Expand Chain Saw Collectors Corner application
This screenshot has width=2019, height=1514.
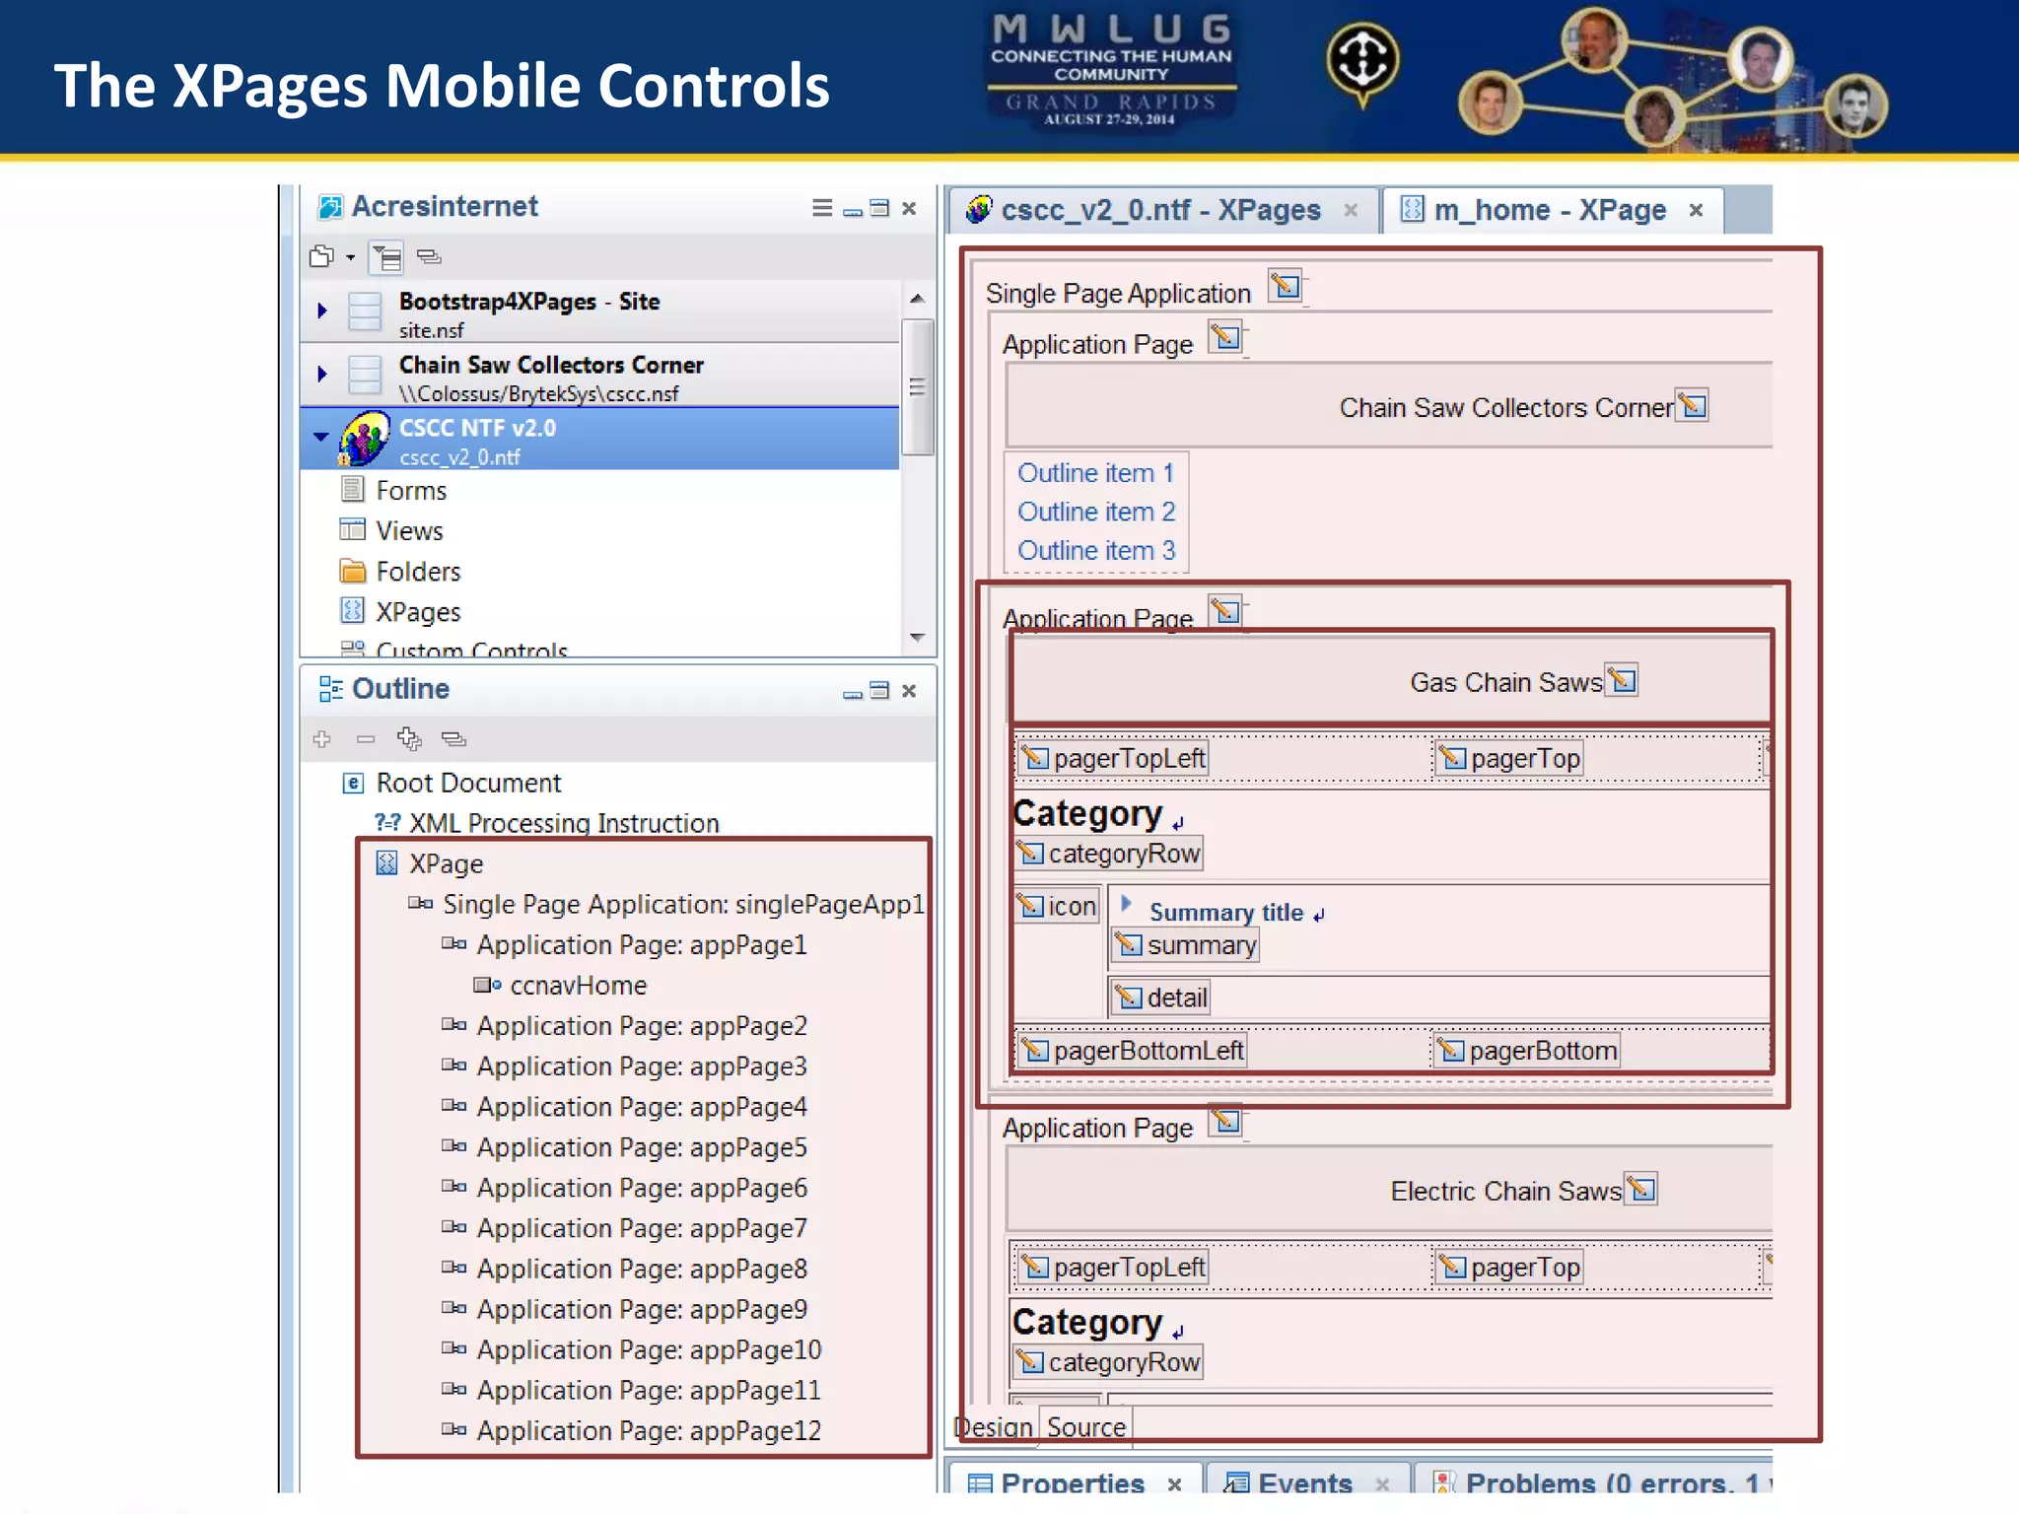(x=322, y=375)
